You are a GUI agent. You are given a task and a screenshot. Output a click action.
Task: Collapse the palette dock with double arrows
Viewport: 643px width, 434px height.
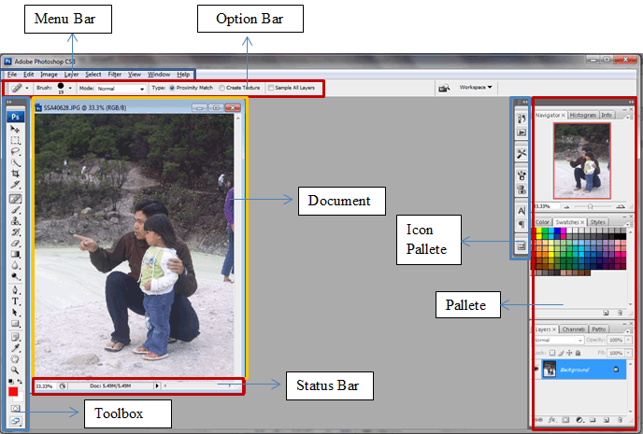pos(631,102)
